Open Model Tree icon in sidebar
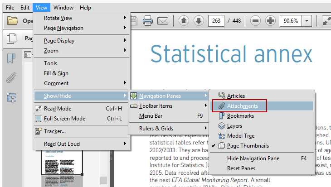This screenshot has width=331, height=187. (x=11, y=98)
